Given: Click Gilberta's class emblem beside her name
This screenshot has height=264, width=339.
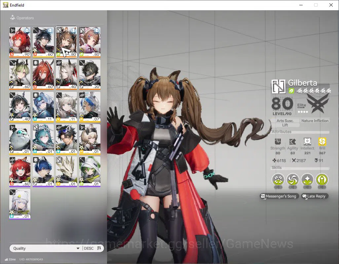Looking at the screenshot, I should (279, 86).
